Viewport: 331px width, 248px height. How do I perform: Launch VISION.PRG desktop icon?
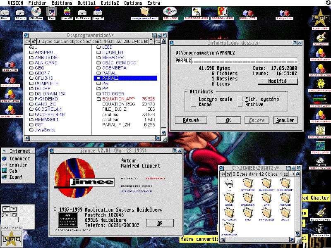(320, 117)
